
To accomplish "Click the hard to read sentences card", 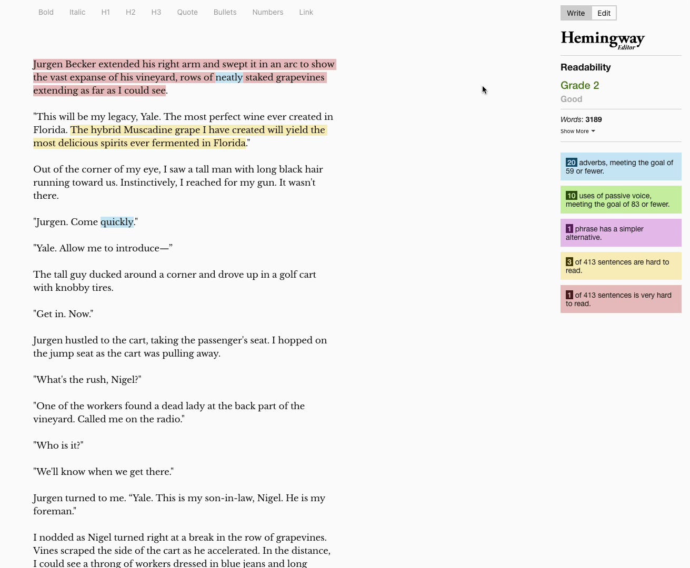I will click(621, 266).
